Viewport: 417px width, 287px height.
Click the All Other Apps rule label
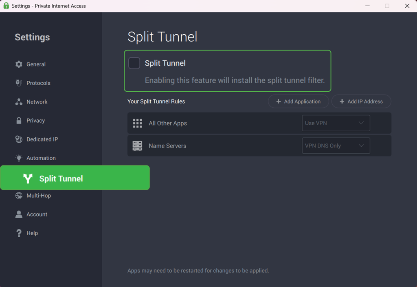(x=168, y=123)
